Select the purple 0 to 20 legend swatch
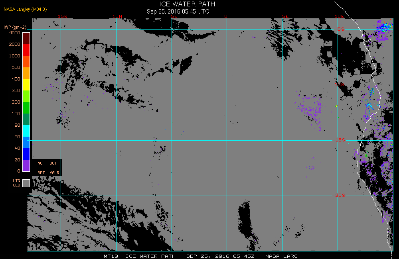The height and width of the screenshot is (259, 399). click(26, 165)
